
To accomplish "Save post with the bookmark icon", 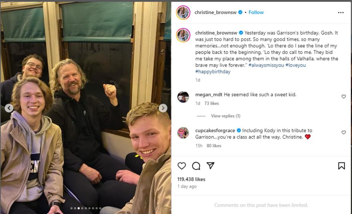I will pyautogui.click(x=341, y=166).
